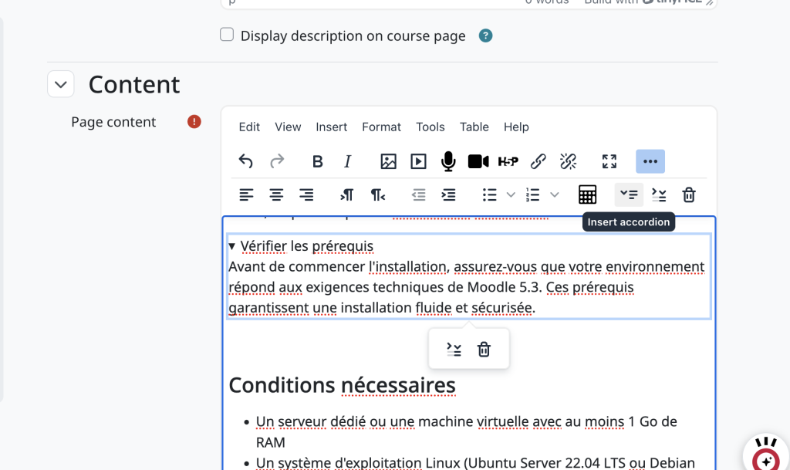Center-align the text
The height and width of the screenshot is (470, 790).
[276, 194]
